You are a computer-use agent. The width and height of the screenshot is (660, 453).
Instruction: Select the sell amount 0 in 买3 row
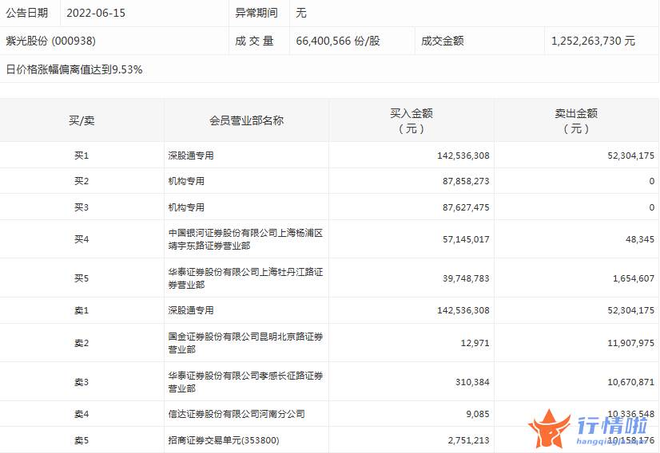click(651, 207)
